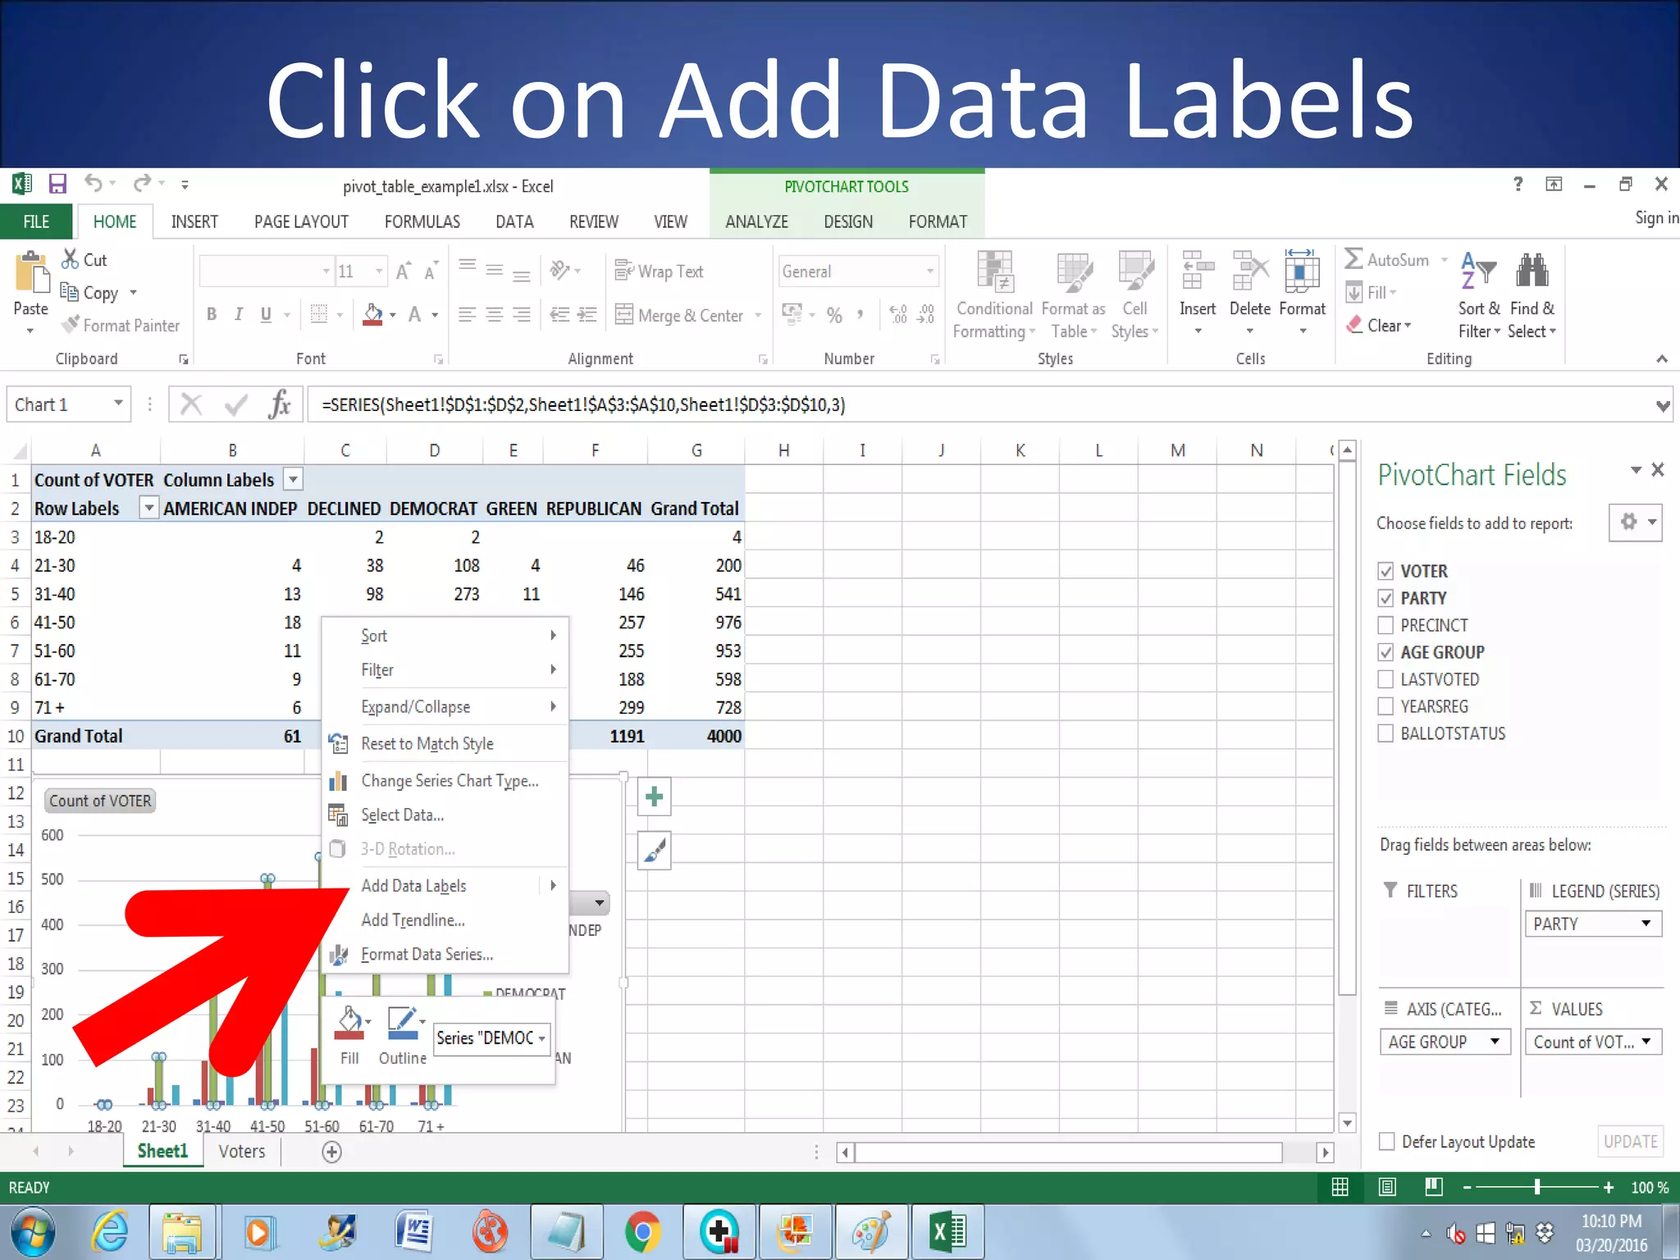Image resolution: width=1680 pixels, height=1260 pixels.
Task: Select the Format Painter tool
Action: tap(121, 326)
